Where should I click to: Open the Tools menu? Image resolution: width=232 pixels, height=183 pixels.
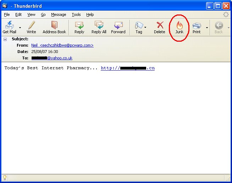[76, 14]
